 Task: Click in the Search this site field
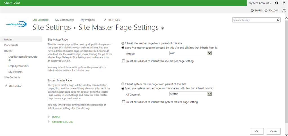(x=254, y=20)
